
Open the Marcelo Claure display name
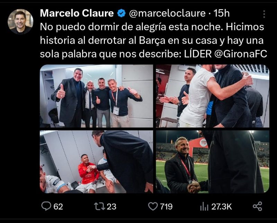77,13
